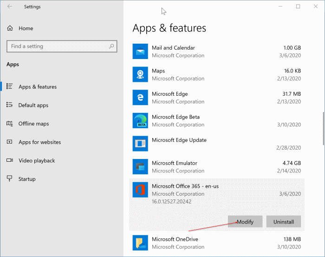Select Microsoft Edge Update name text
This screenshot has height=257, width=325.
179,140
